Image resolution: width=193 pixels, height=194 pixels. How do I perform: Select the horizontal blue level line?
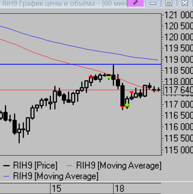point(38,64)
